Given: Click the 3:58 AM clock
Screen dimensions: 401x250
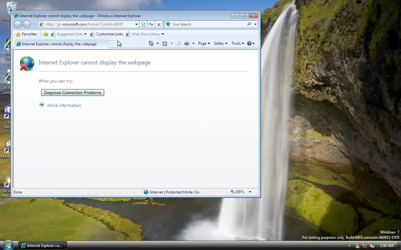Looking at the screenshot, I should click(x=386, y=246).
